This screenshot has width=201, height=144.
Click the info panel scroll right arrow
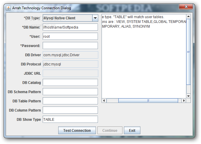(184, 101)
